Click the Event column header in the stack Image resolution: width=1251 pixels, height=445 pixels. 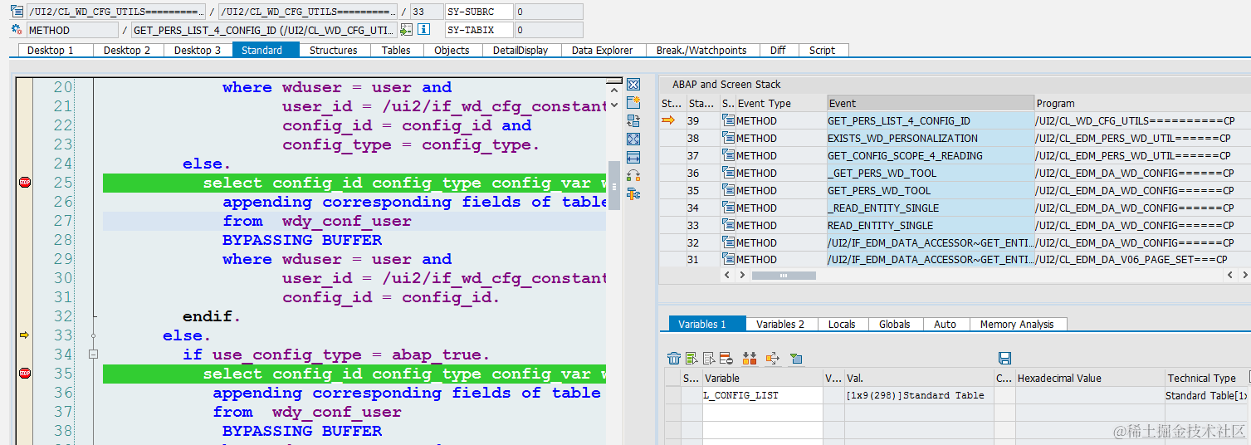click(x=931, y=104)
